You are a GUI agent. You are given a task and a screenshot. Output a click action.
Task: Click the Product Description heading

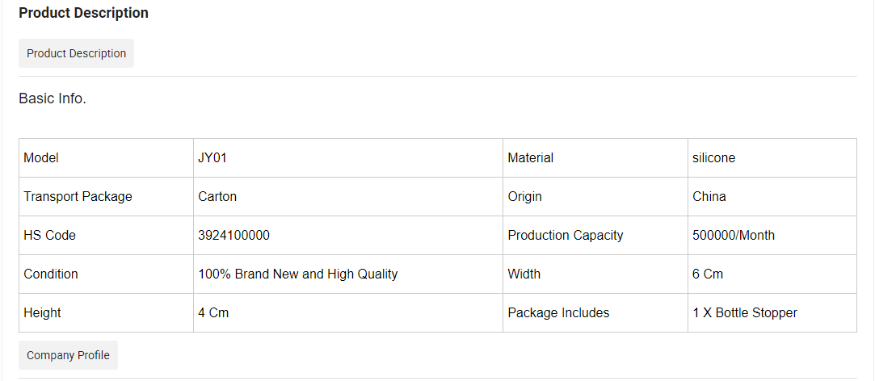point(84,13)
